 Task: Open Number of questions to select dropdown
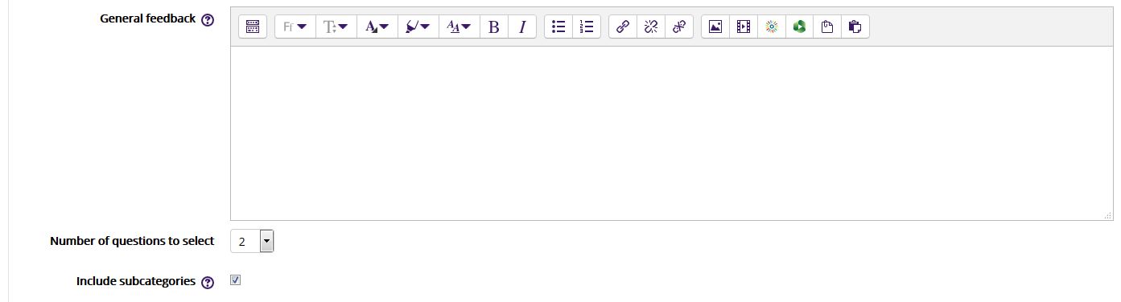252,241
